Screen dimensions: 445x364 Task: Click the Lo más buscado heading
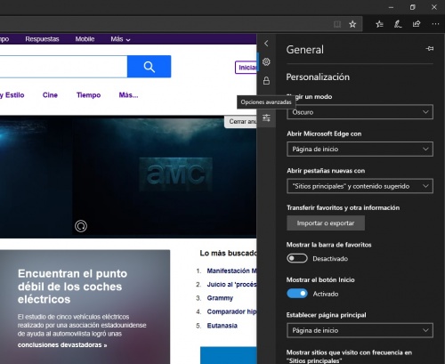(x=228, y=253)
